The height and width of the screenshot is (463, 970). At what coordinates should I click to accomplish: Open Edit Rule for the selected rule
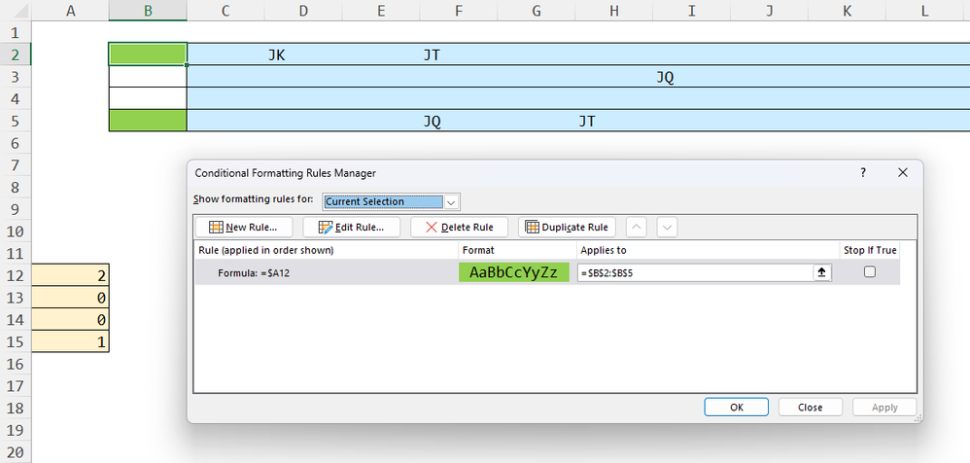(x=352, y=228)
